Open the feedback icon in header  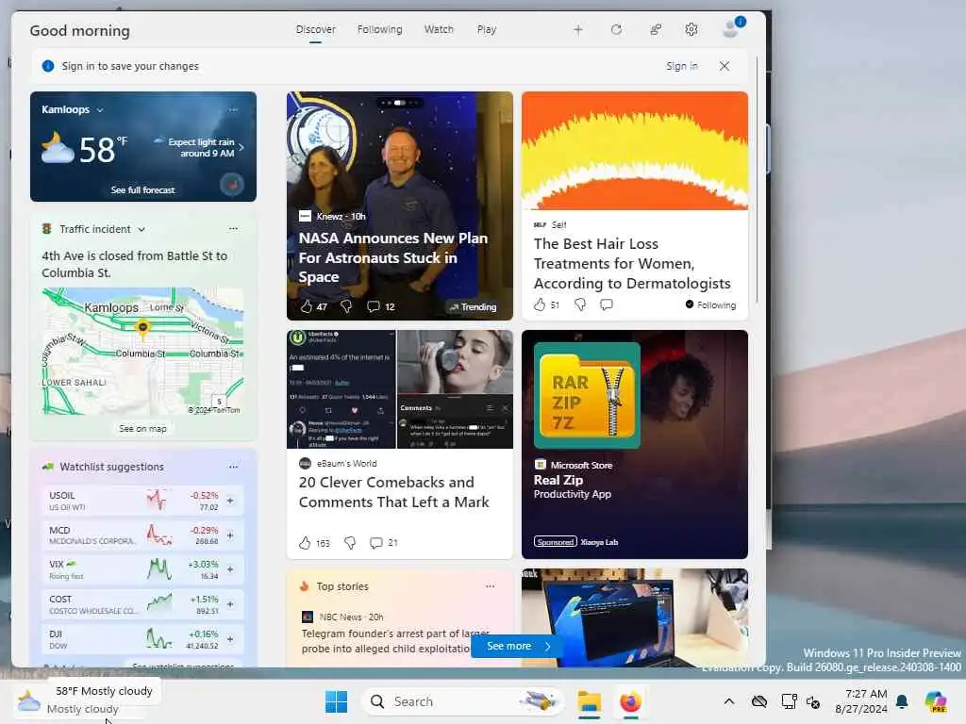click(x=656, y=29)
